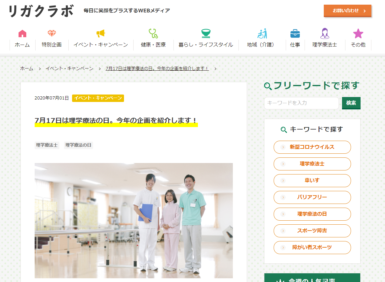The width and height of the screenshot is (385, 282).
Task: Open the 暮らし・ライフスタイル menu item
Action: [x=206, y=45]
